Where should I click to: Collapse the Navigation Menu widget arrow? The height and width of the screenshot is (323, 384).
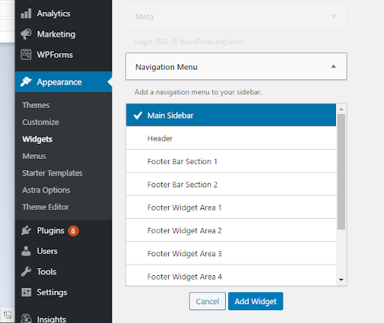[333, 66]
